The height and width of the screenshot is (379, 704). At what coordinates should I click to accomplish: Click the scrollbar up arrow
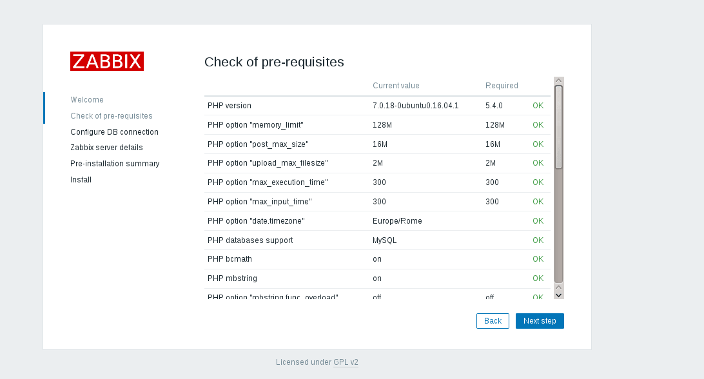pos(559,81)
